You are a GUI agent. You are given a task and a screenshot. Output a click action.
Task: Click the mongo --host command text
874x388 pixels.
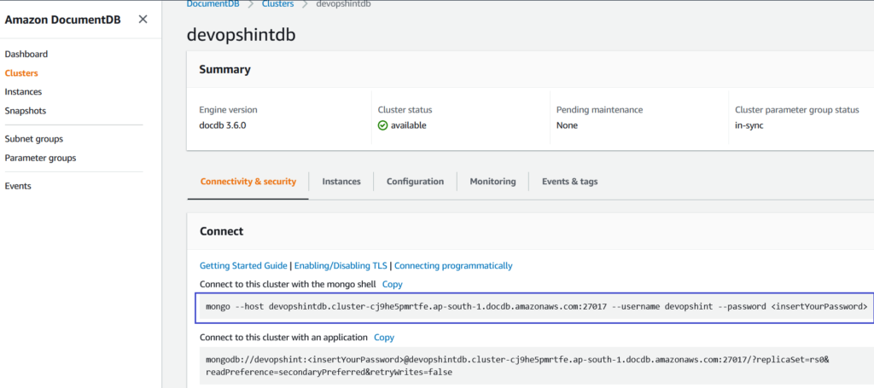[x=536, y=307]
